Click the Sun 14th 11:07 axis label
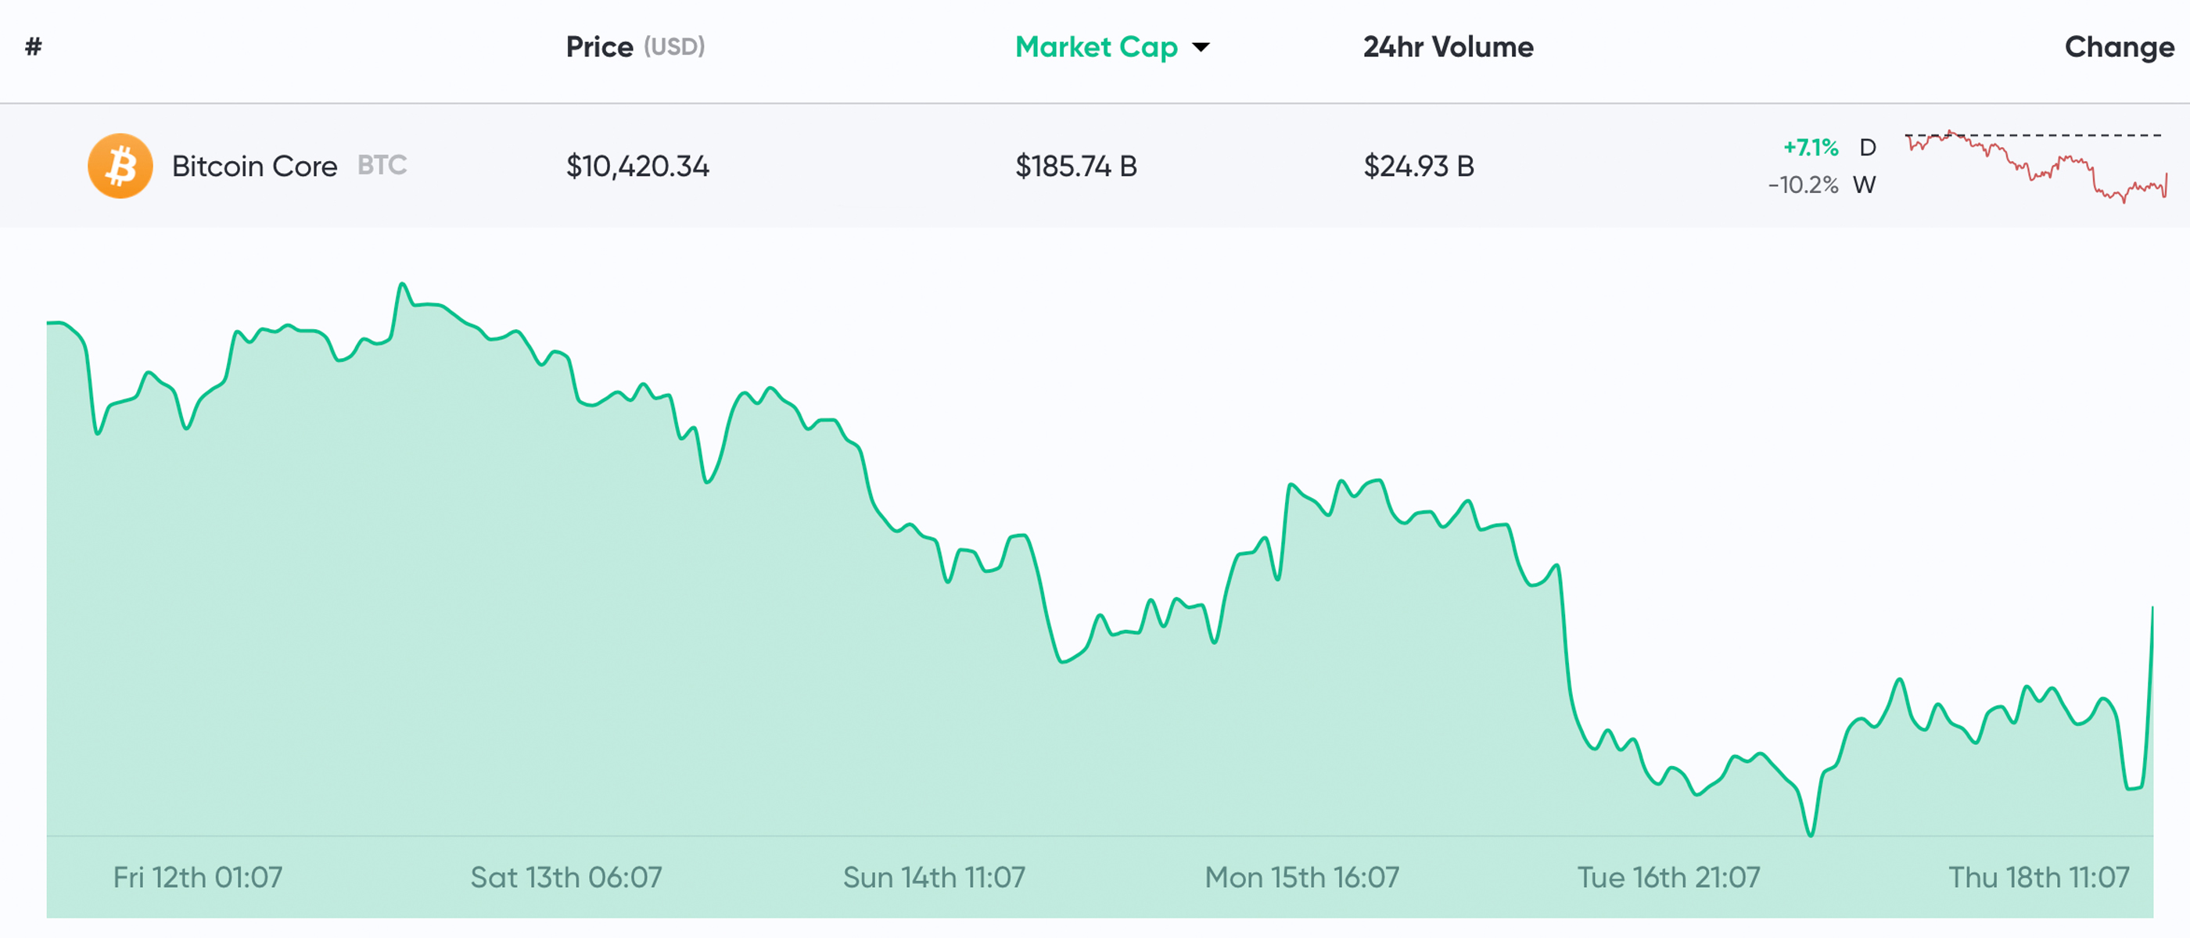This screenshot has height=938, width=2190. pyautogui.click(x=933, y=877)
